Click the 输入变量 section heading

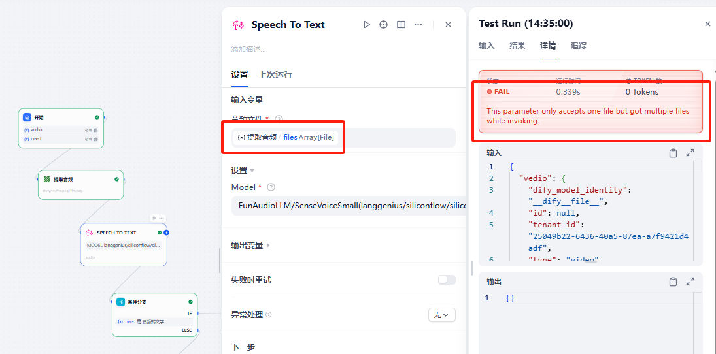click(247, 99)
